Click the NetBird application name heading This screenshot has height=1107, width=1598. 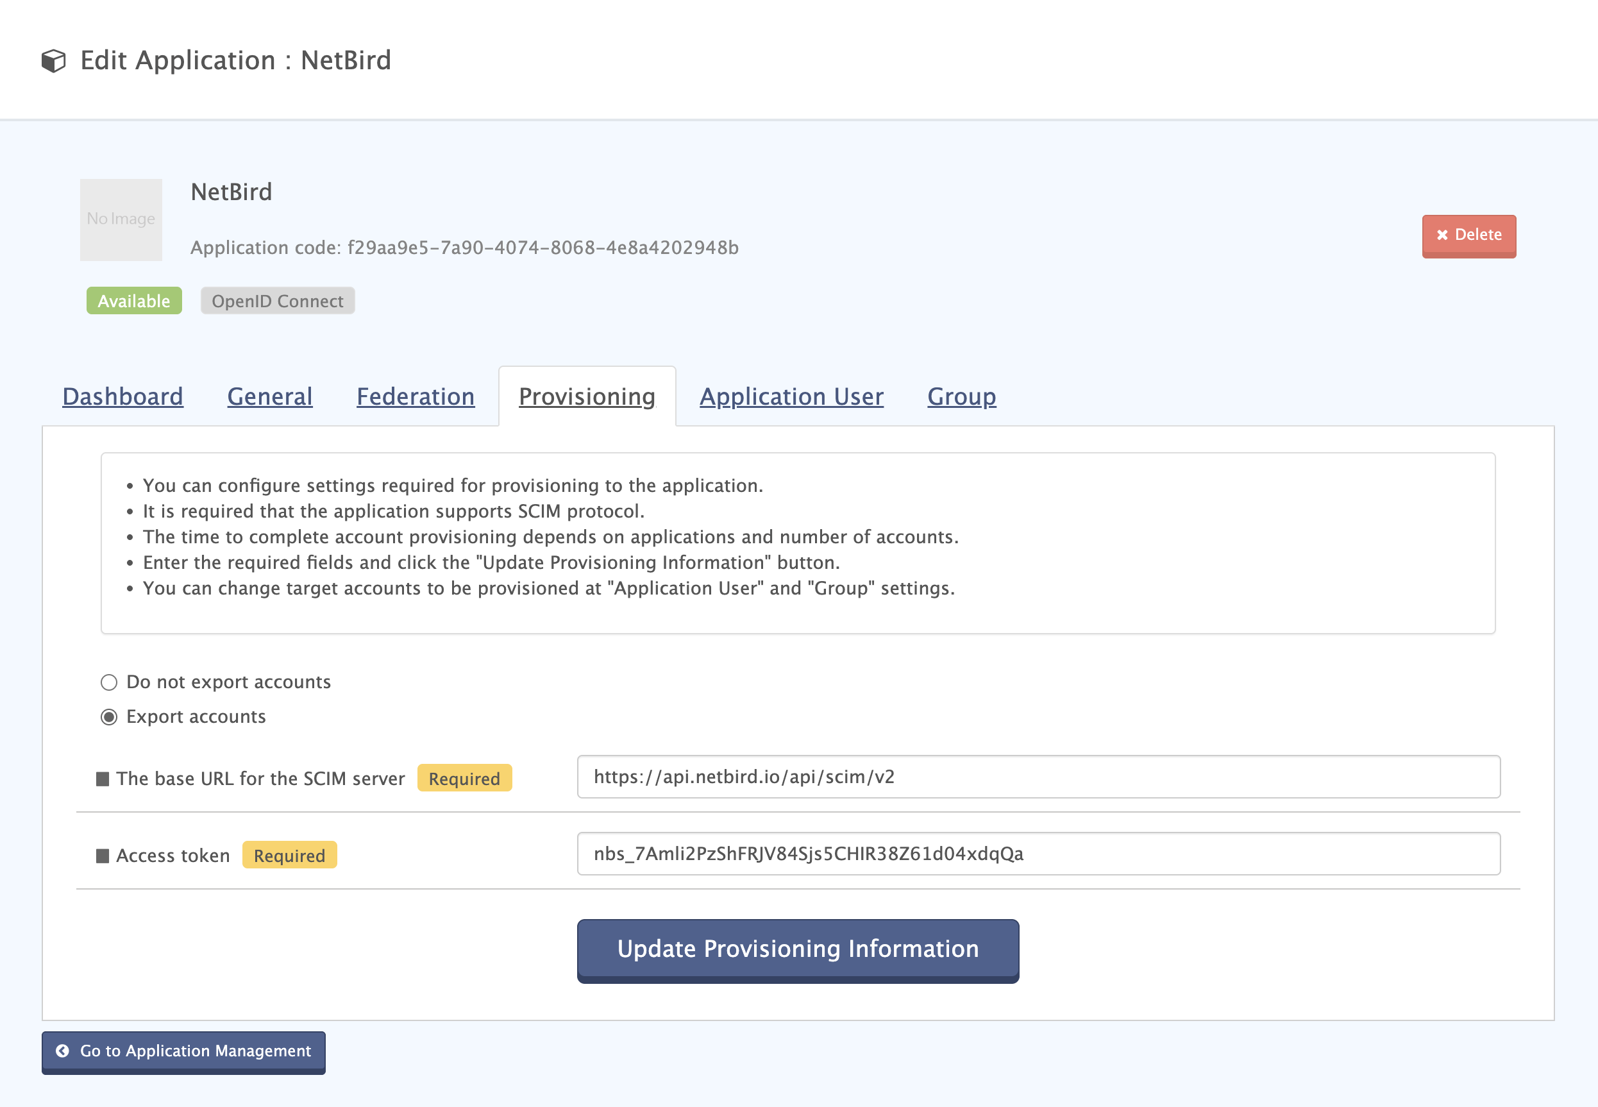231,191
